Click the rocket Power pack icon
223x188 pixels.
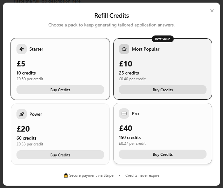[x=22, y=114]
